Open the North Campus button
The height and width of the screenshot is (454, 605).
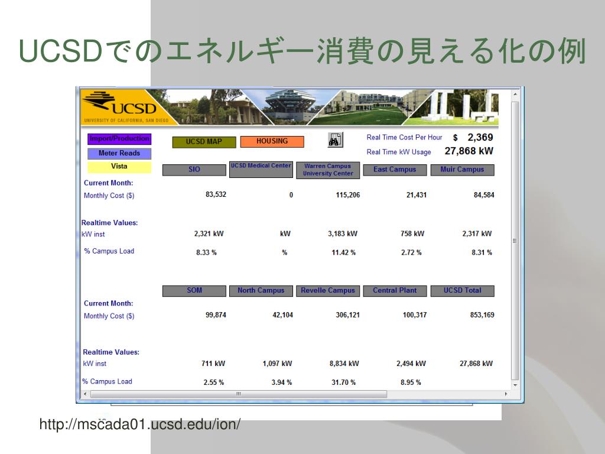pyautogui.click(x=261, y=291)
